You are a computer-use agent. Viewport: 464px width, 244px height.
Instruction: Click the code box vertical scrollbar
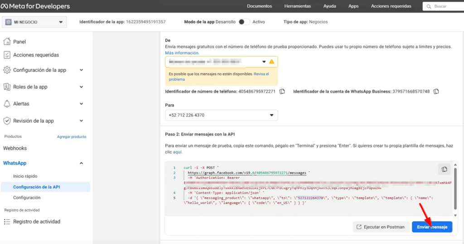(x=455, y=189)
